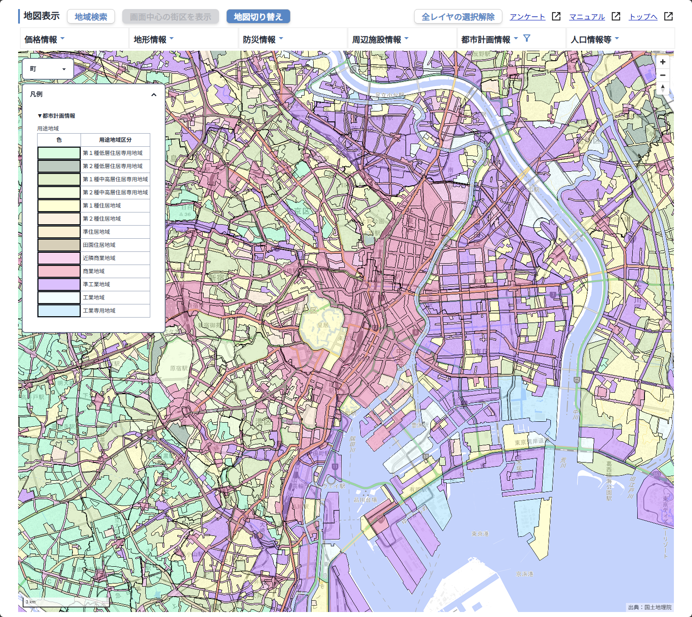This screenshot has width=692, height=617.
Task: Open the マニュアル link
Action: (587, 17)
